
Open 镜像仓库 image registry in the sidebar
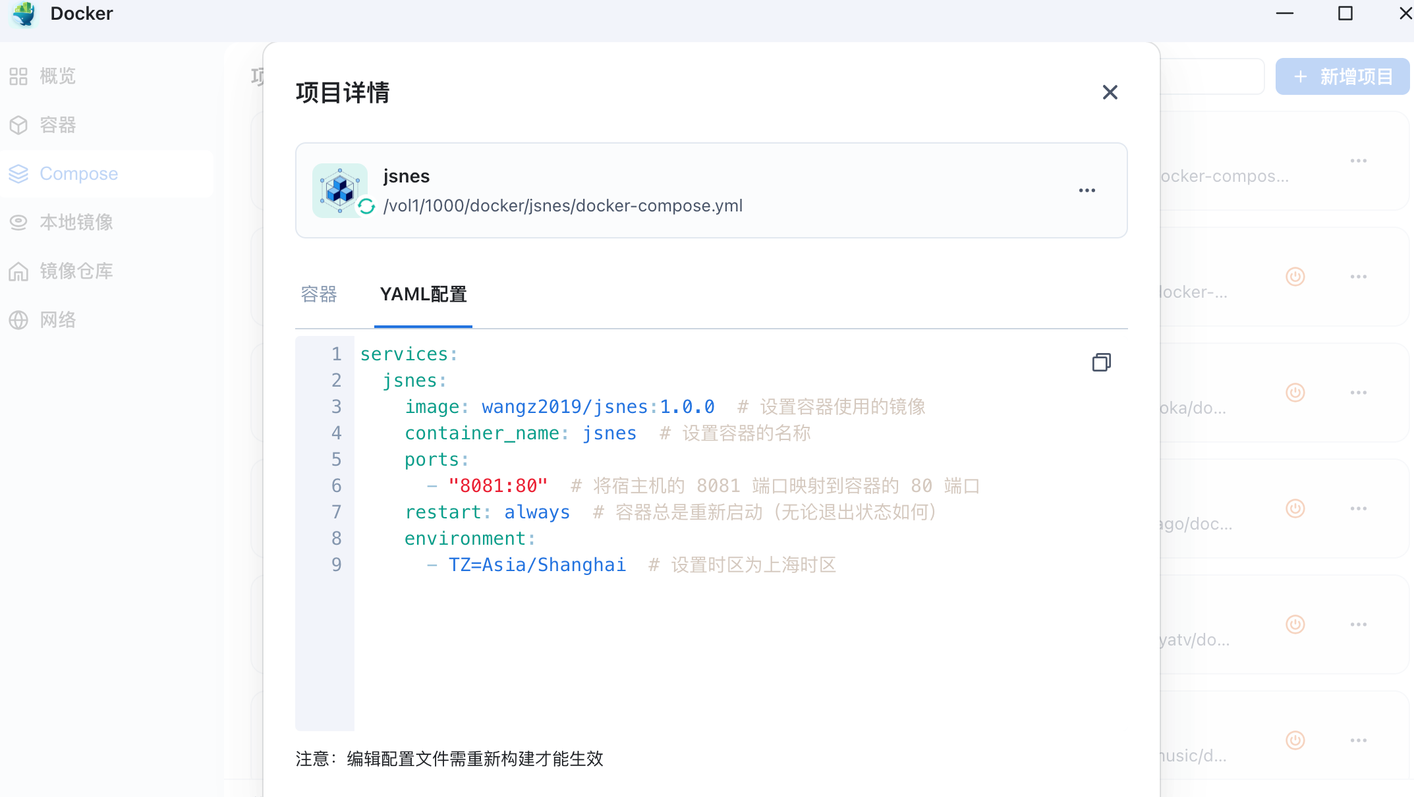76,271
